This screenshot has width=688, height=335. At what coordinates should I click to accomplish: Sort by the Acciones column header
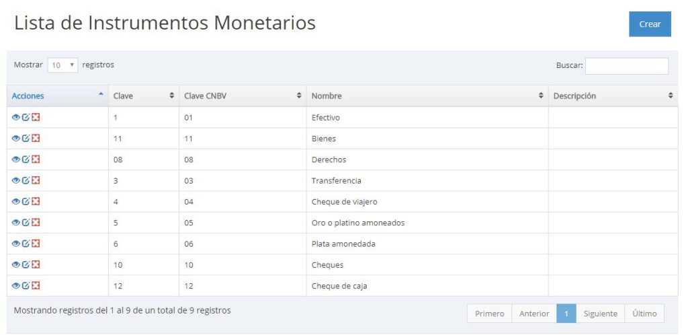point(58,96)
